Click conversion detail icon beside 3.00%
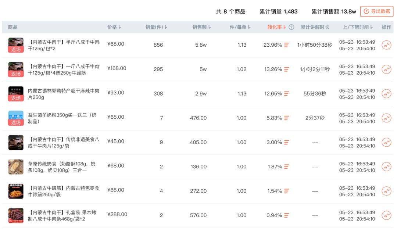Image resolution: width=397 pixels, height=229 pixels. point(286,143)
